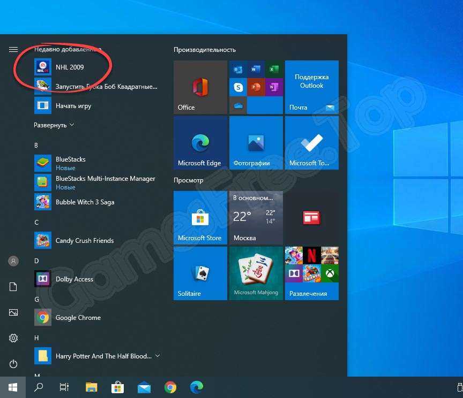Screen dimensions: 463x398
Task: Launch the Office tile
Action: click(x=200, y=87)
